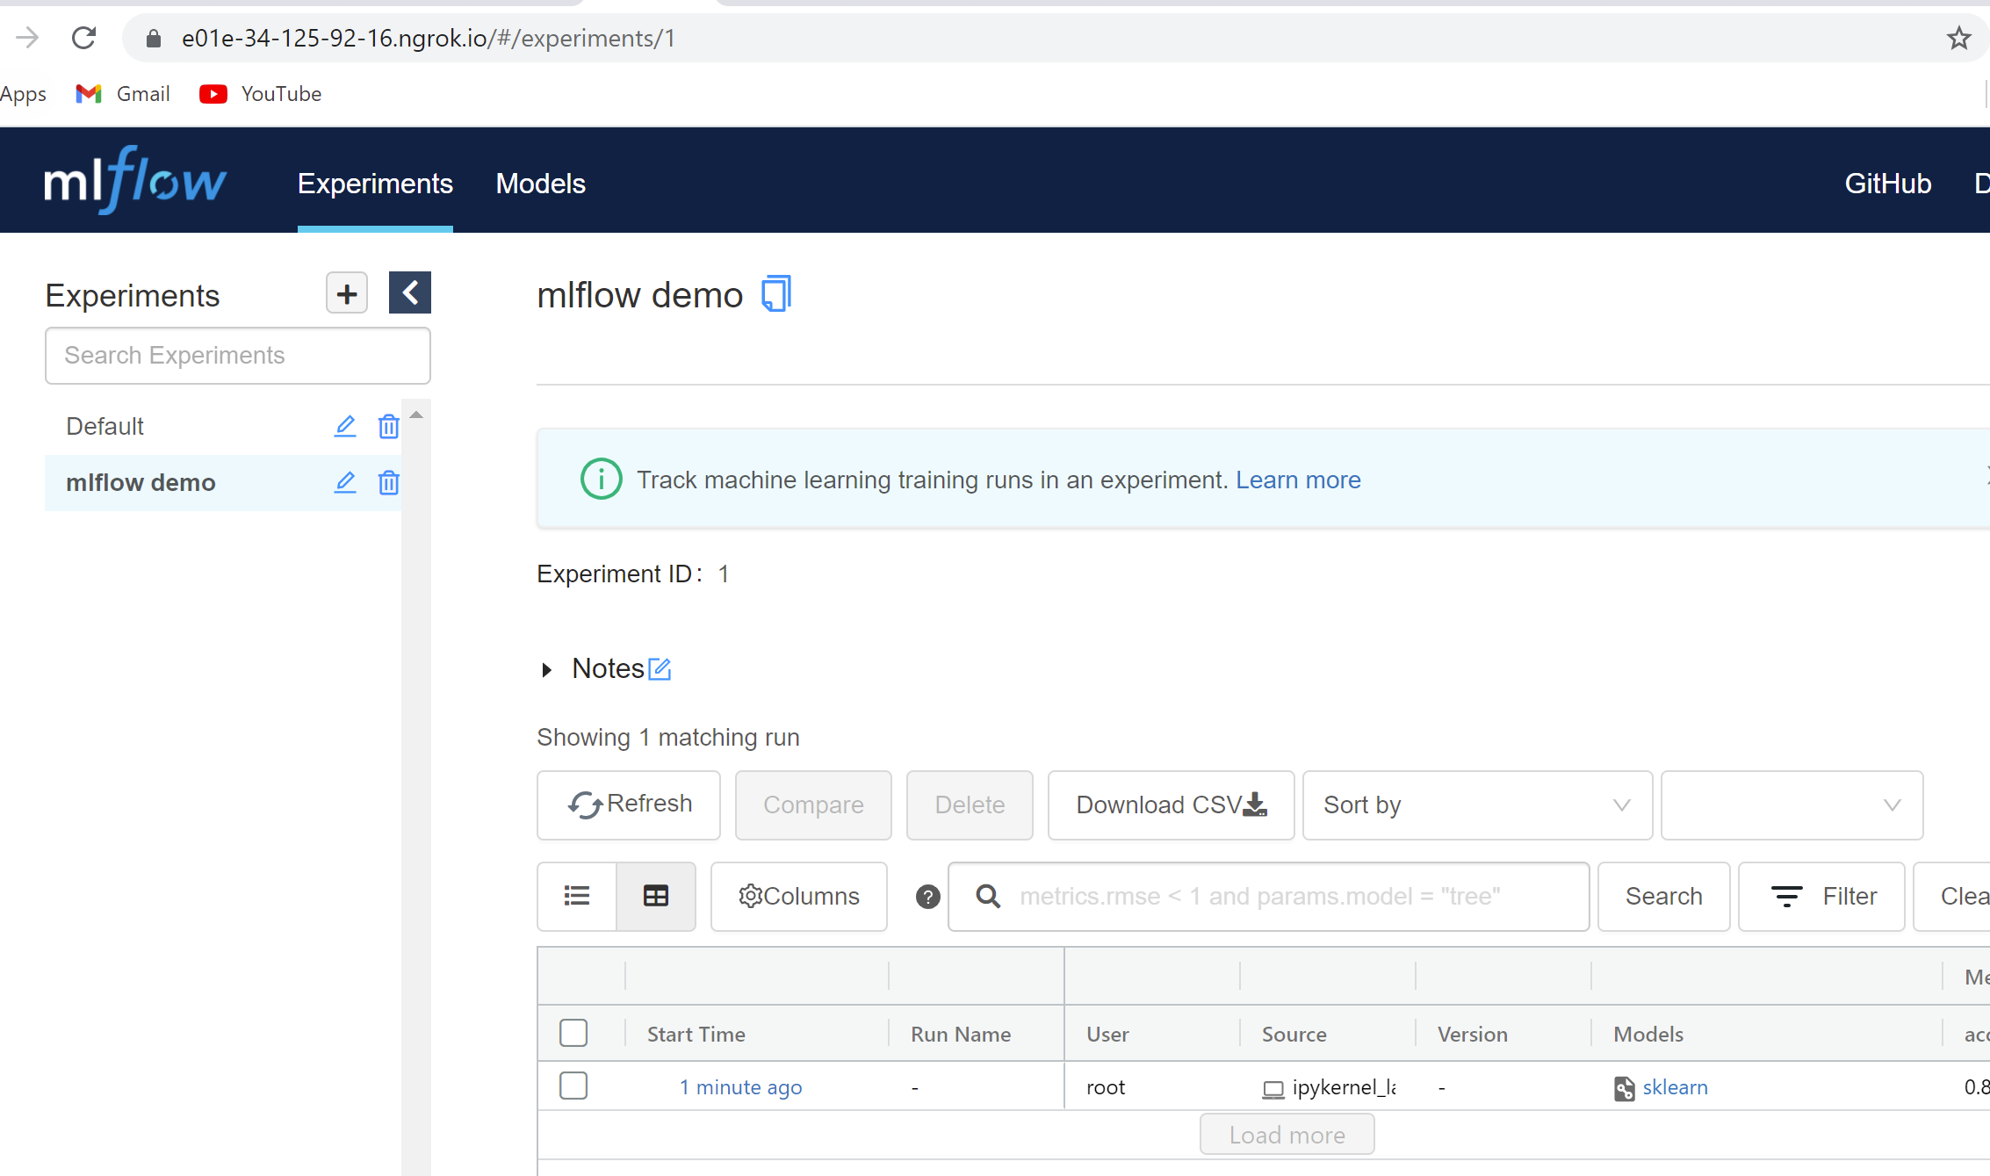Screen dimensions: 1990x1176
Task: Edit the experiment Notes
Action: point(660,669)
